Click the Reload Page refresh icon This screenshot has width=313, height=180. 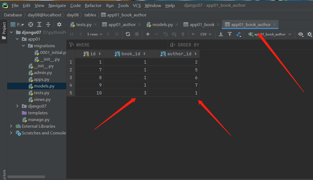click(128, 34)
